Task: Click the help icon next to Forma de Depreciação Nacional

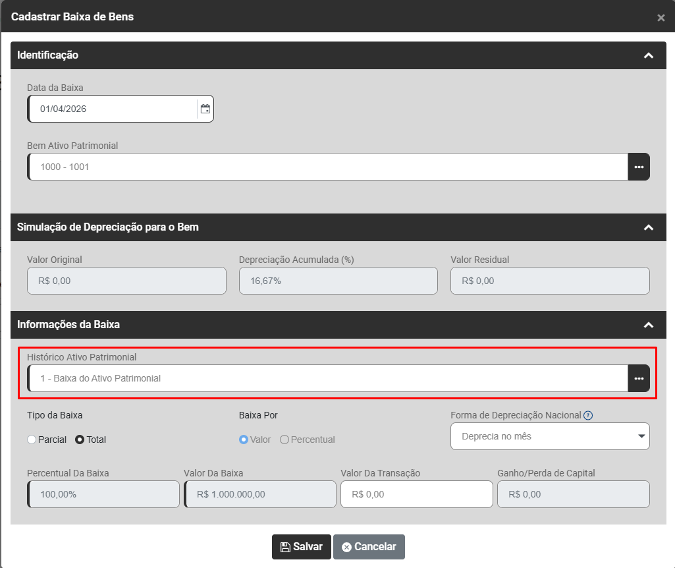Action: [x=588, y=415]
